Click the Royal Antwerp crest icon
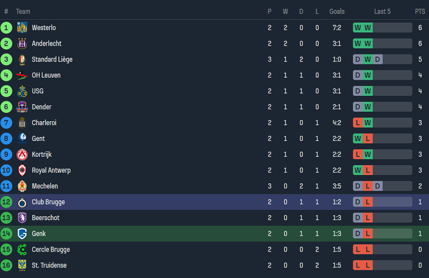 [x=22, y=171]
